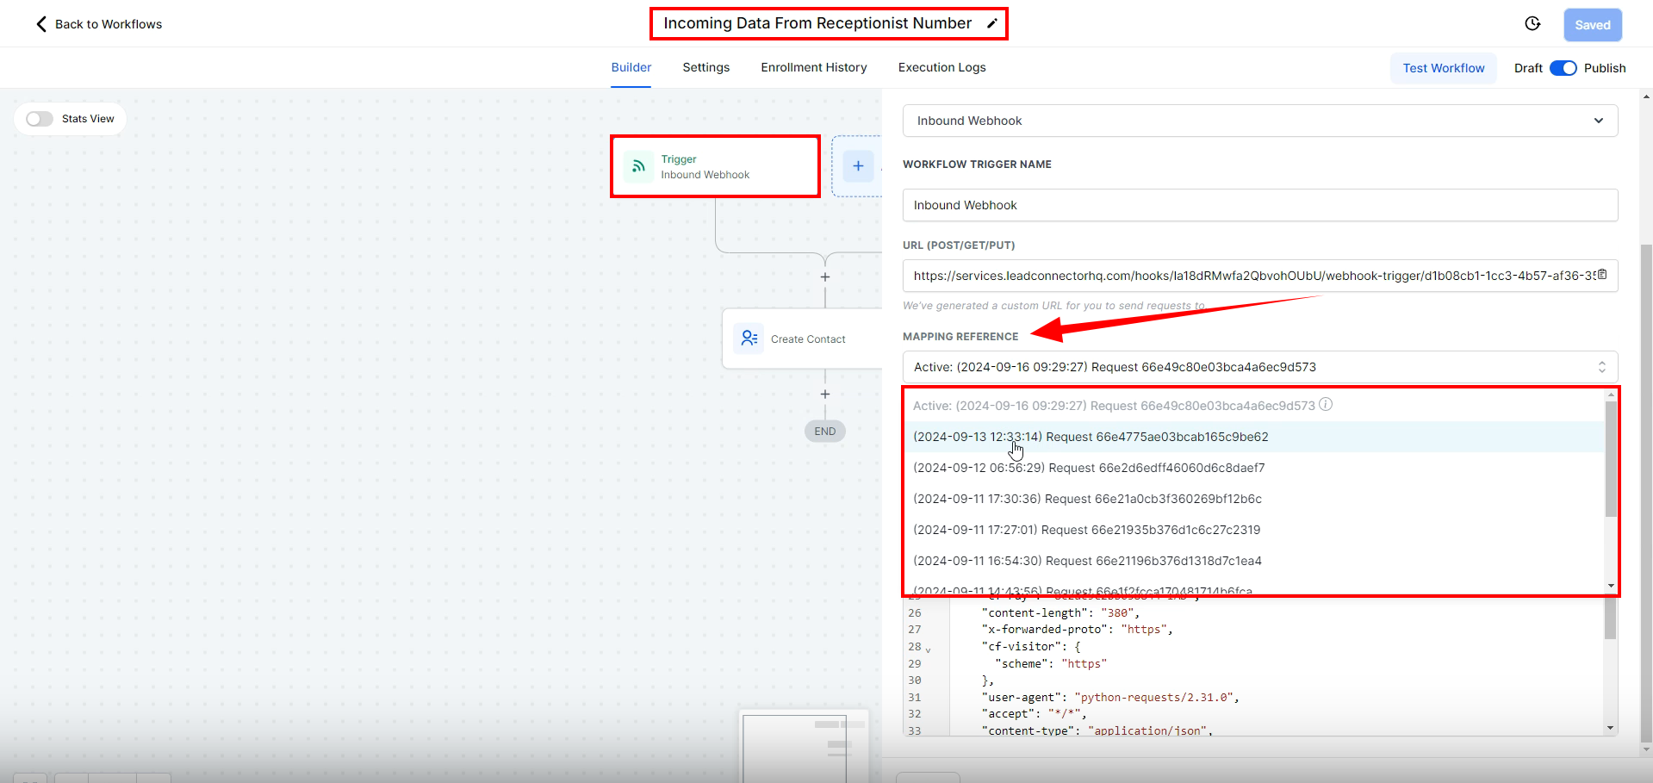Switch to the Settings tab
The width and height of the screenshot is (1653, 783).
[x=705, y=67]
